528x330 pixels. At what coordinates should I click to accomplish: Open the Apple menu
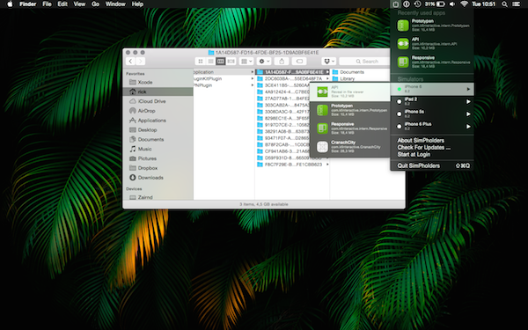click(10, 4)
